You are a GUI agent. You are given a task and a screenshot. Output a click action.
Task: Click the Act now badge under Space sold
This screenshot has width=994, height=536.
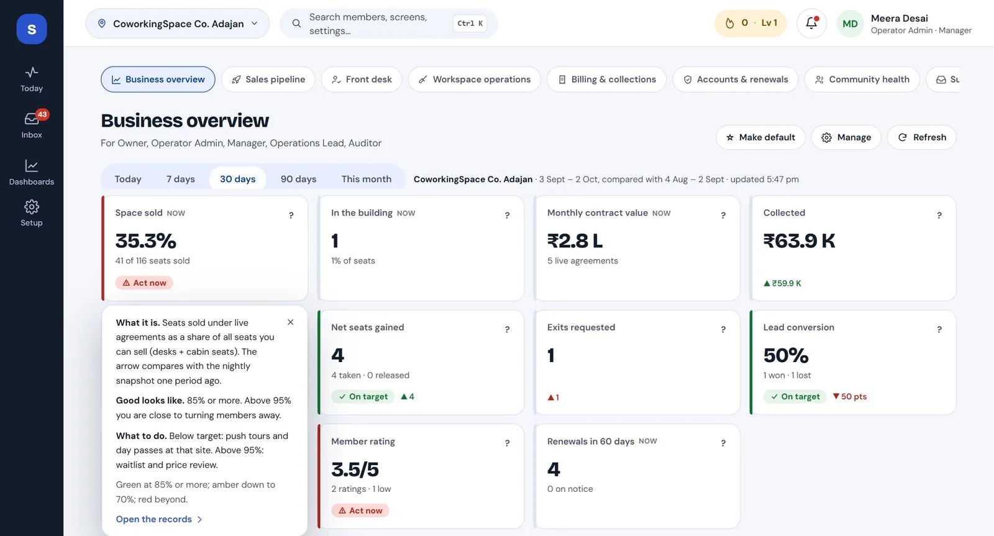(144, 283)
